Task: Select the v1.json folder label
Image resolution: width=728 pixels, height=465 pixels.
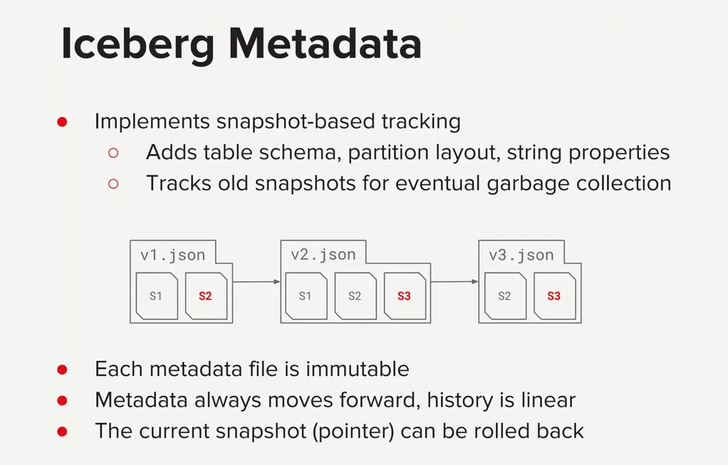Action: tap(172, 255)
